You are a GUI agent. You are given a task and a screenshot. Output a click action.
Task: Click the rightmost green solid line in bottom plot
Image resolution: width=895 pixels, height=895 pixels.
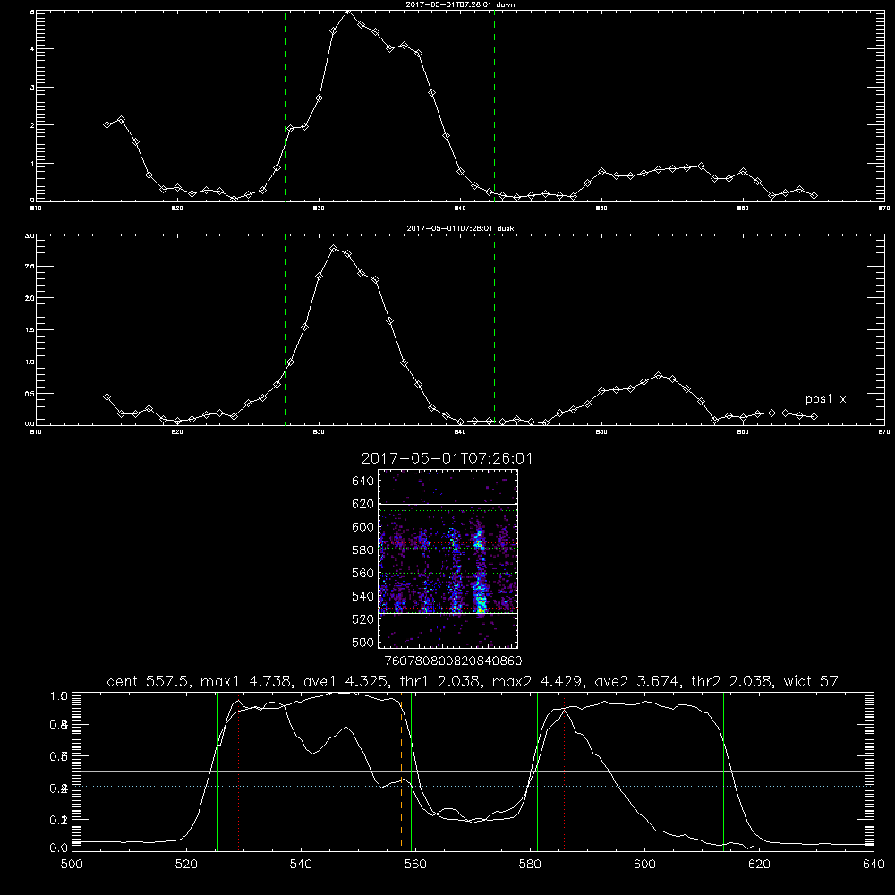pyautogui.click(x=723, y=771)
